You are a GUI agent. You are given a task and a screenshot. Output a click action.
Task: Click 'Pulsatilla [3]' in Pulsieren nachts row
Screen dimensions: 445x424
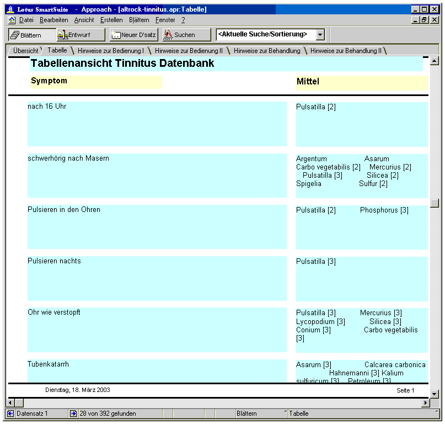point(315,262)
